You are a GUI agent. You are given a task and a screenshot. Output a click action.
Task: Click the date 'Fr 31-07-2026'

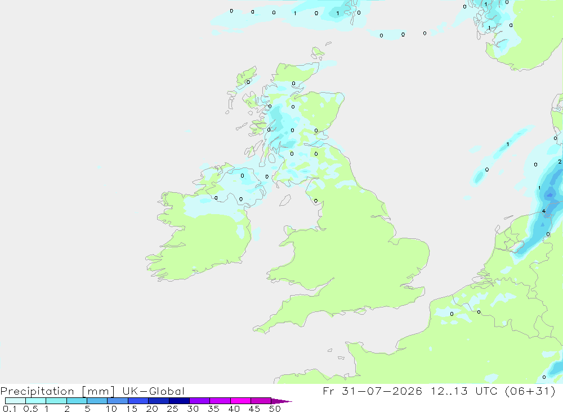[x=372, y=391]
